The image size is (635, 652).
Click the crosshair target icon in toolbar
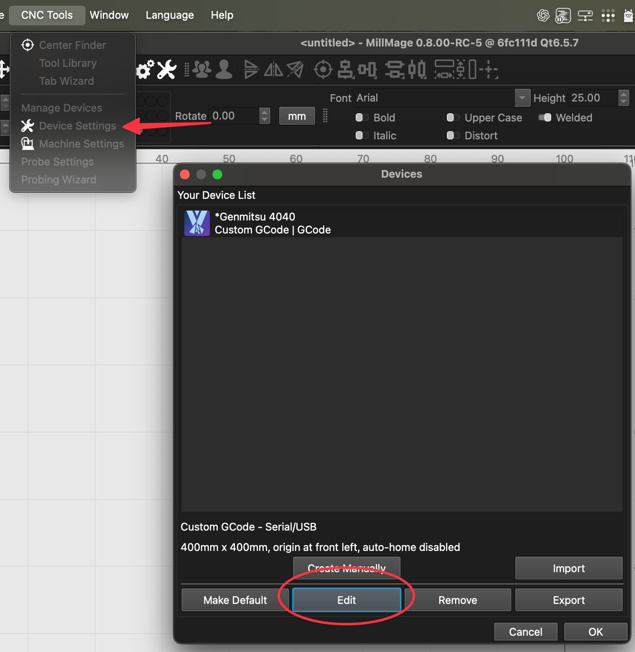(323, 70)
